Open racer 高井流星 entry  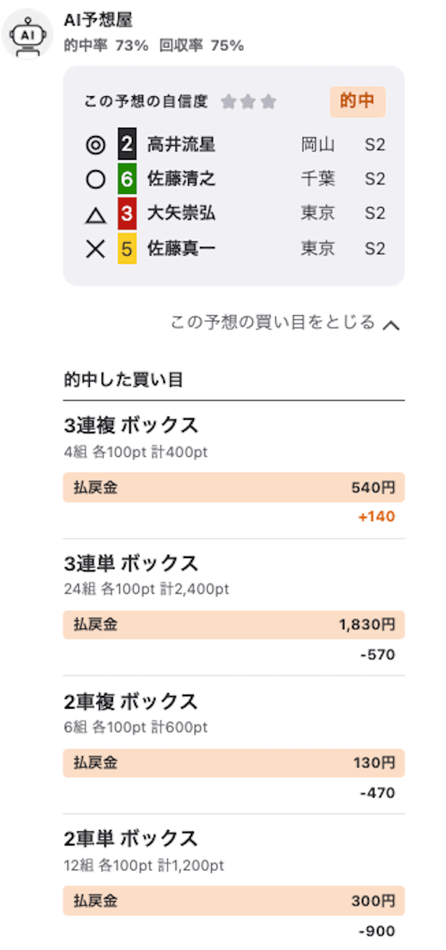(x=181, y=145)
